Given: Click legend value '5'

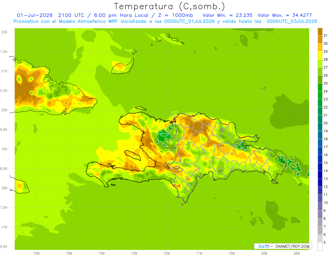Looking at the screenshot, I should (325, 242).
